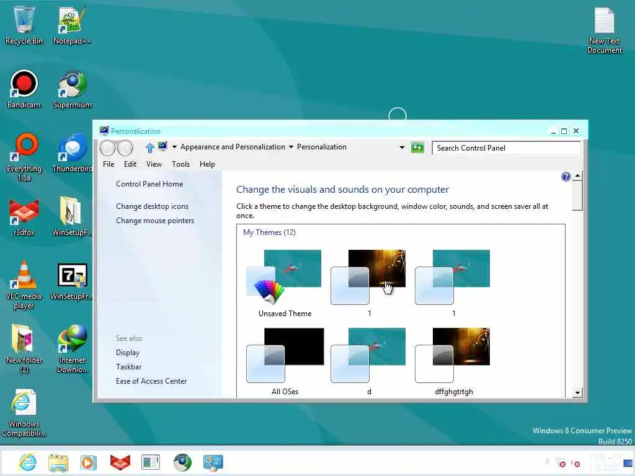This screenshot has height=476, width=635.
Task: Open the Notepad++ desktop shortcut
Action: (x=72, y=25)
